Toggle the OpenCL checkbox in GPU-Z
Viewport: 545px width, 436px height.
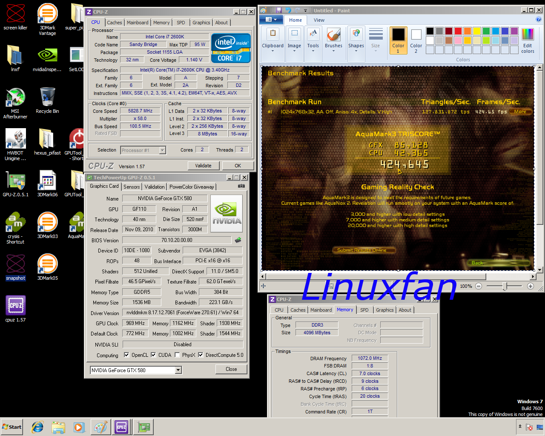click(126, 355)
